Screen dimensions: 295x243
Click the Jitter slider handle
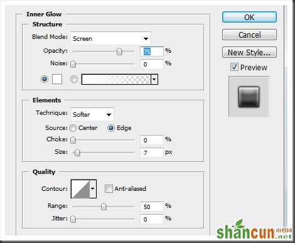(73, 219)
